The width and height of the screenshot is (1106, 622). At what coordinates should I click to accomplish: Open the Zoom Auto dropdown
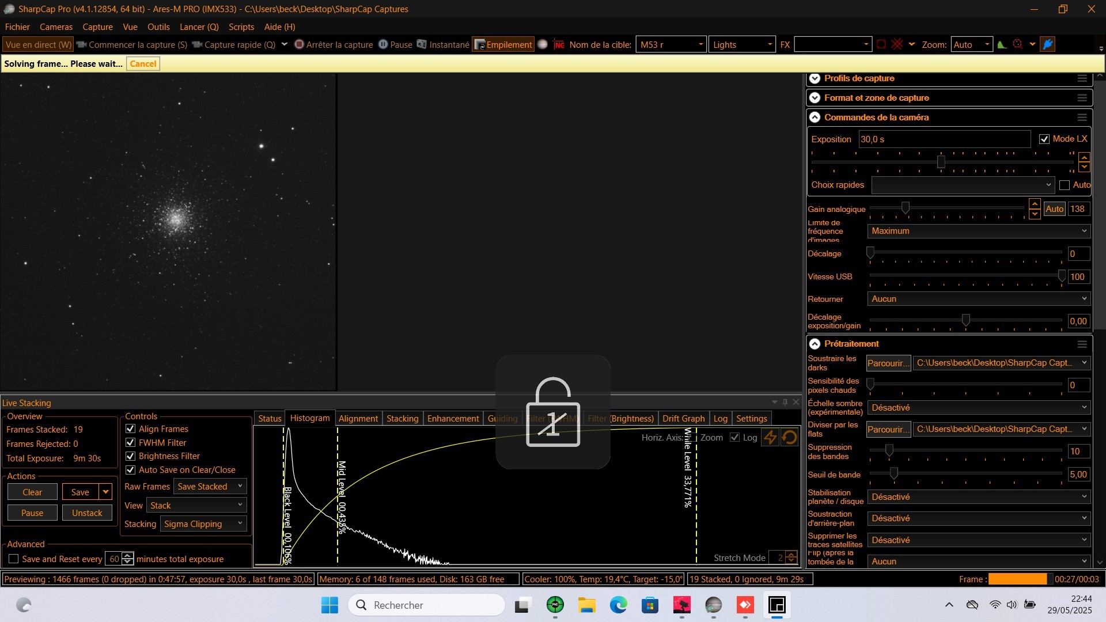click(972, 44)
